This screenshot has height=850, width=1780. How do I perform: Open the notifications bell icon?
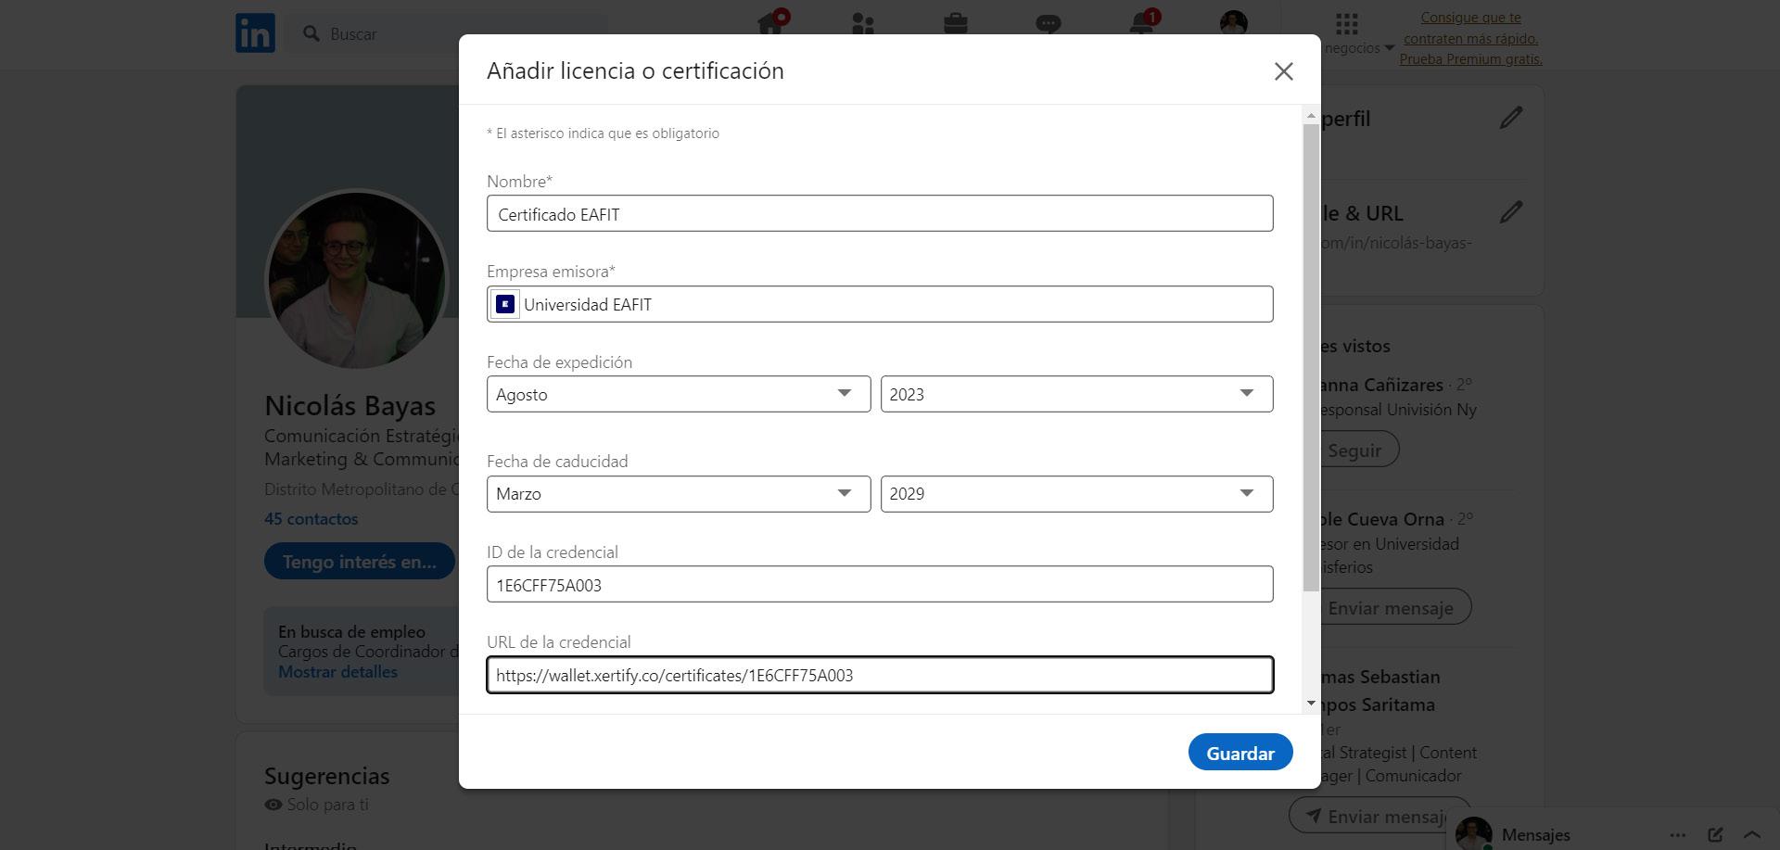[1142, 24]
